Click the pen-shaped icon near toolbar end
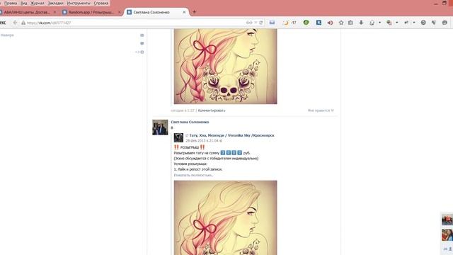The height and width of the screenshot is (255, 453). (434, 23)
